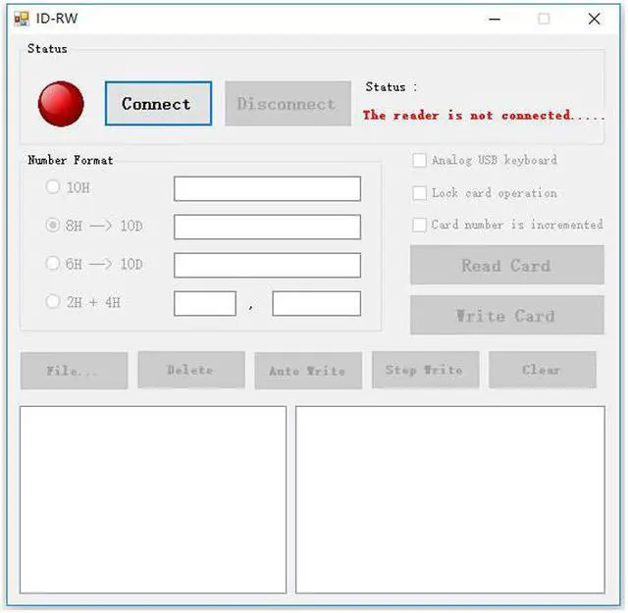Click the right log box area
This screenshot has width=628, height=613.
(450, 499)
